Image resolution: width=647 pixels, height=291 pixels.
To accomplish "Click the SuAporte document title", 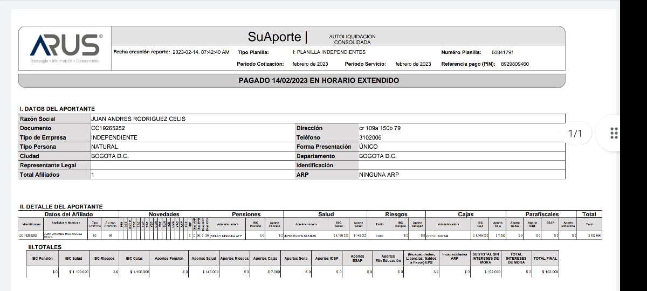I will tap(274, 37).
